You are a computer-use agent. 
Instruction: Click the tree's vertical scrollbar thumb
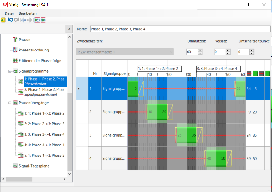pyautogui.click(x=70, y=132)
